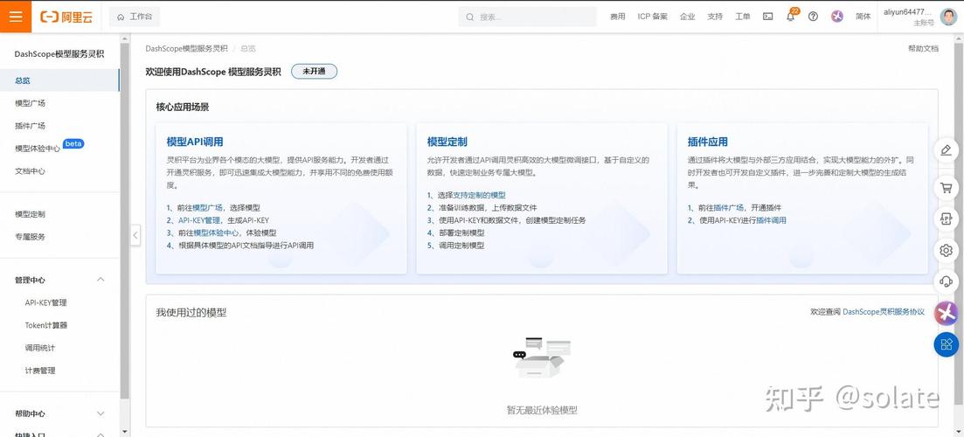
Task: Click the sidebar vertical scrollbar
Action: (125, 221)
